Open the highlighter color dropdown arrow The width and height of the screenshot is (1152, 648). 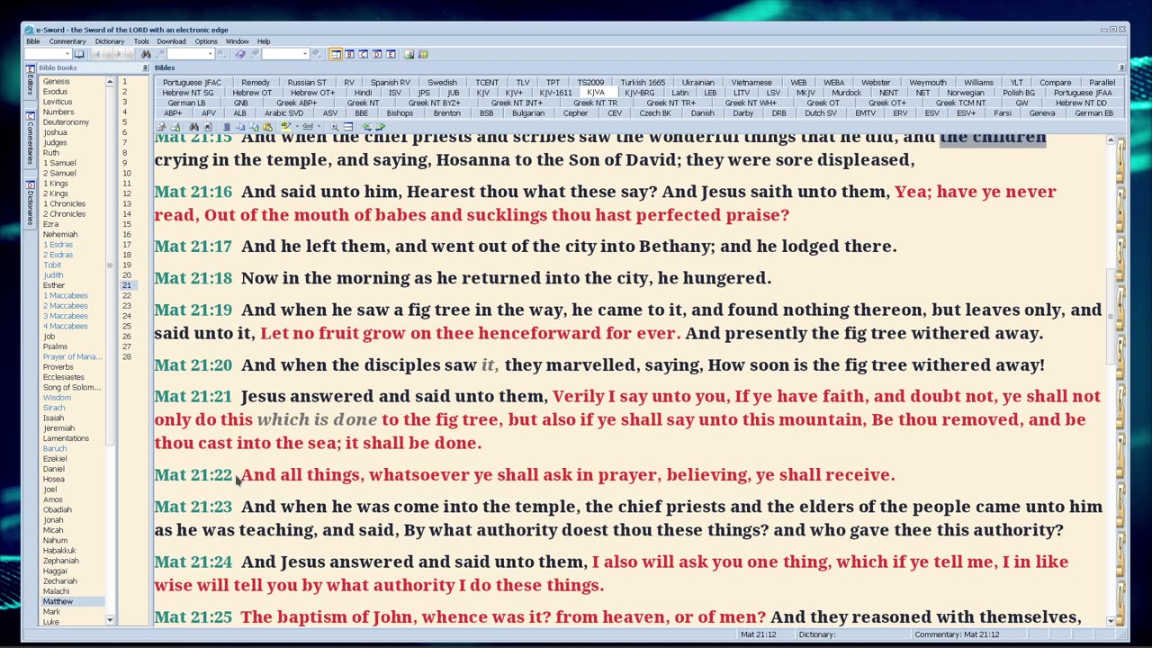coord(297,127)
